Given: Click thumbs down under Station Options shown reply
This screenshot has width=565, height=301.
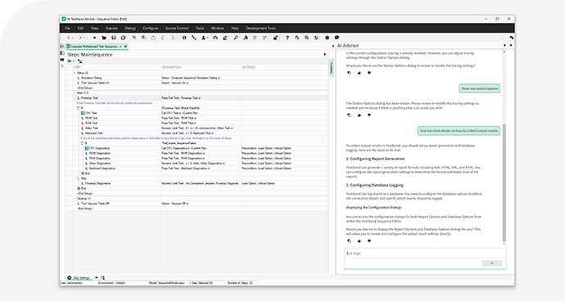Looking at the screenshot, I should click(x=369, y=115).
